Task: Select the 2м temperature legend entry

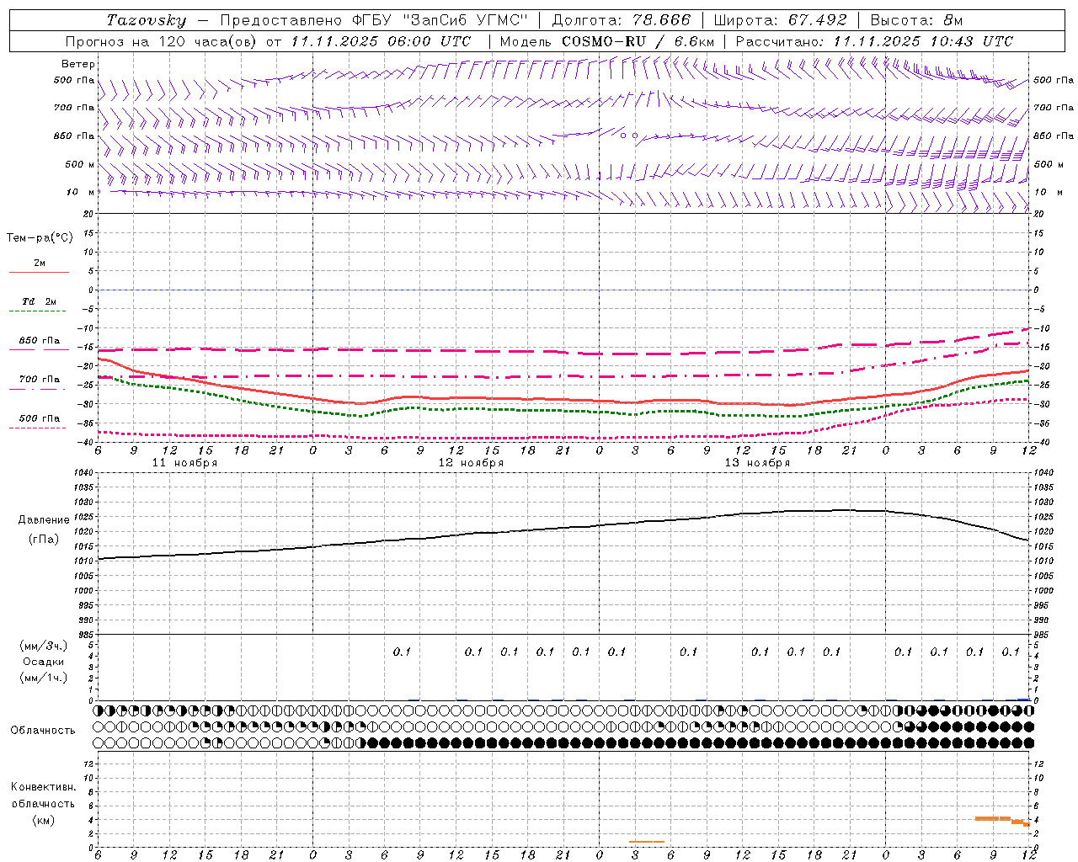Action: [39, 263]
